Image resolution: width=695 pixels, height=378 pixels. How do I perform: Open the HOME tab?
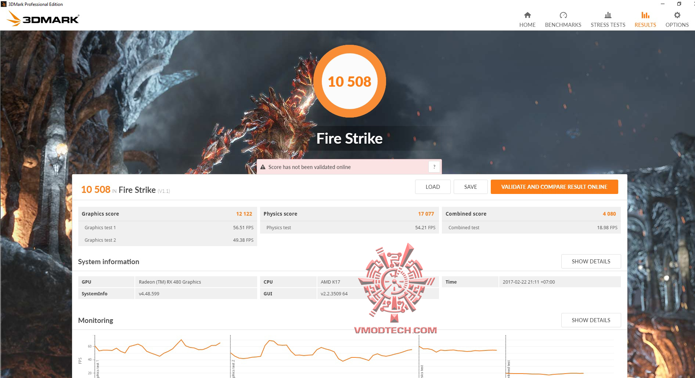point(527,19)
